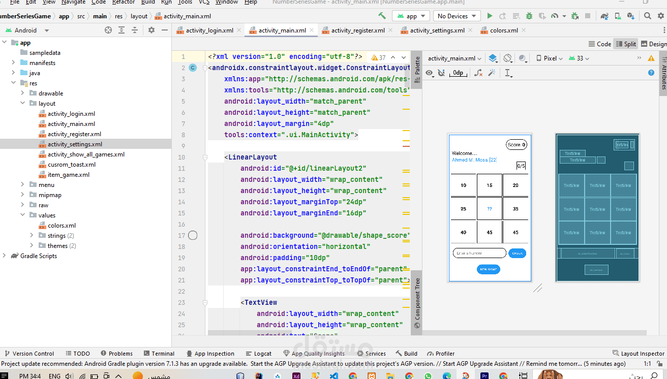Click Select Opened File target icon in Project panel
The width and height of the screenshot is (667, 379).
pos(108,30)
